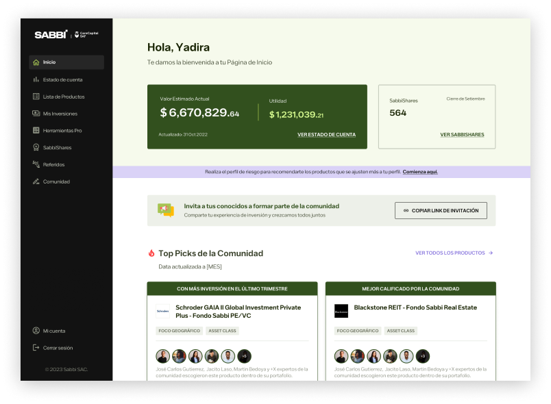The width and height of the screenshot is (551, 404).
Task: Click the Actualizado: 31 Oct 2022 text
Action: tap(183, 134)
